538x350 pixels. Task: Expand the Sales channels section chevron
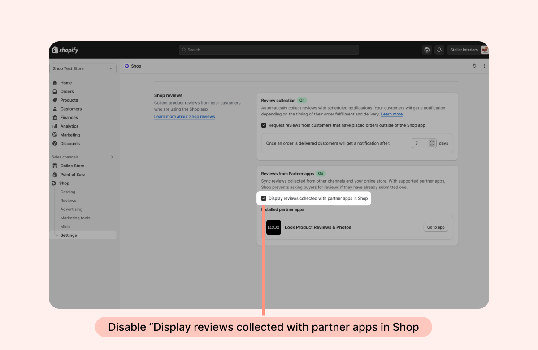coord(112,157)
